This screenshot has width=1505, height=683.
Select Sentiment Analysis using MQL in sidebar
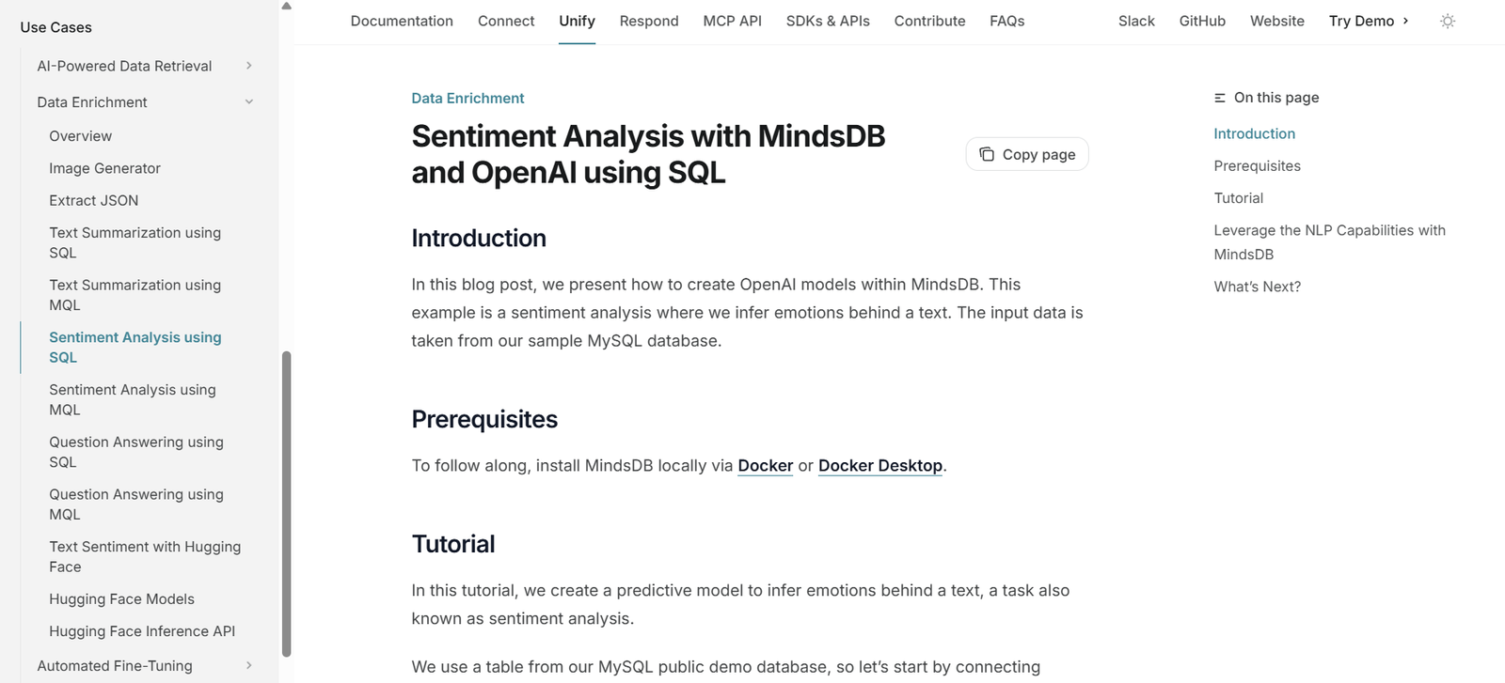[133, 399]
